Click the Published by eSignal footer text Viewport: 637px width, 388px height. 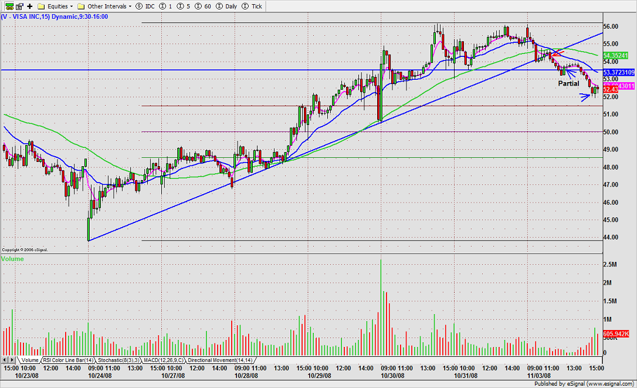[584, 383]
